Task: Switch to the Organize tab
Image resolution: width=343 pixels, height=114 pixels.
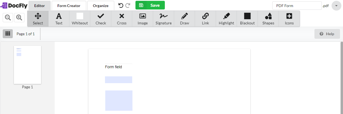Action: (x=101, y=5)
